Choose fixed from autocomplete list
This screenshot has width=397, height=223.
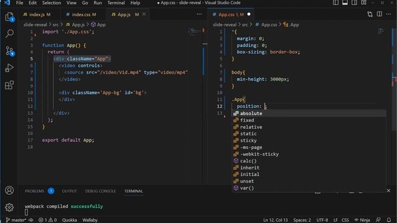click(309, 120)
